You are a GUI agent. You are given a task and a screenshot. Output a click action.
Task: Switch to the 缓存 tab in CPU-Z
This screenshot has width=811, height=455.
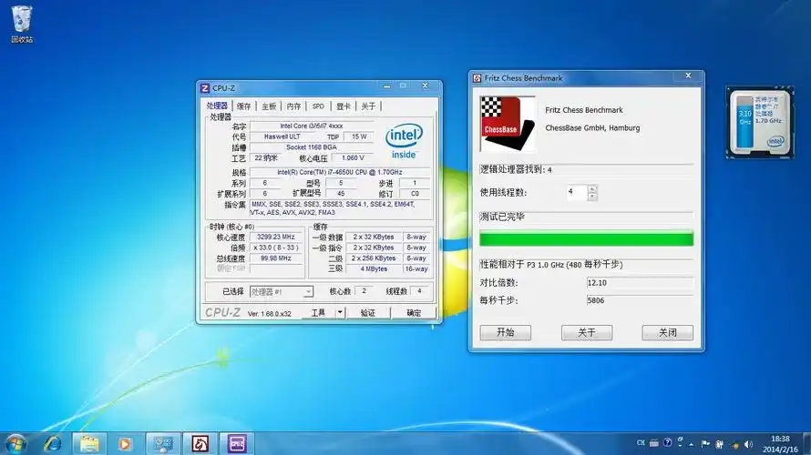point(243,106)
